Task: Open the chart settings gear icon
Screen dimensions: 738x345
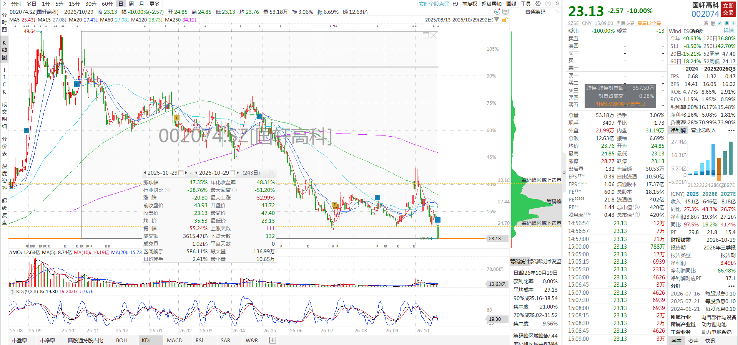Action: click(538, 3)
